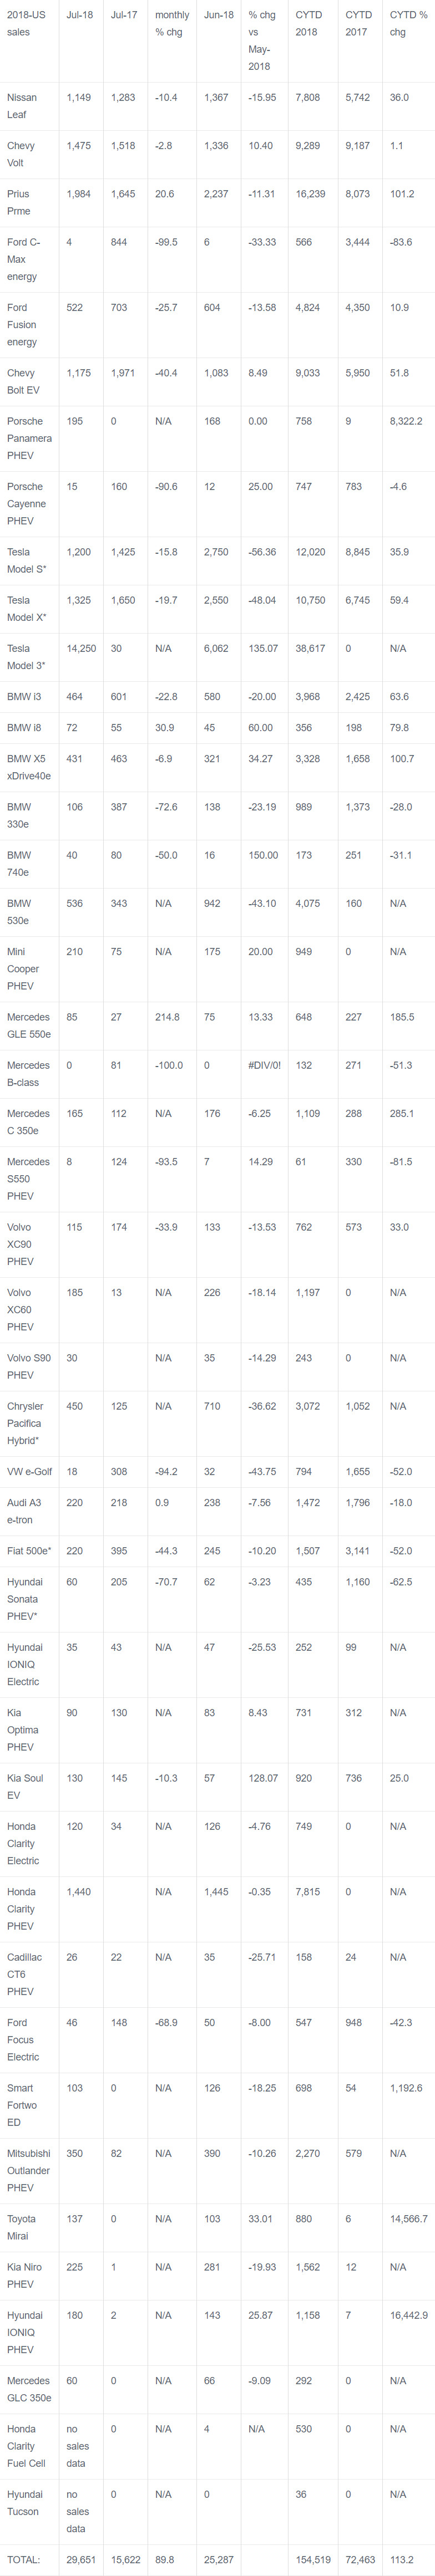Select the 8,322.2 CYTD % change cell
Image resolution: width=435 pixels, height=2576 pixels.
click(x=406, y=421)
